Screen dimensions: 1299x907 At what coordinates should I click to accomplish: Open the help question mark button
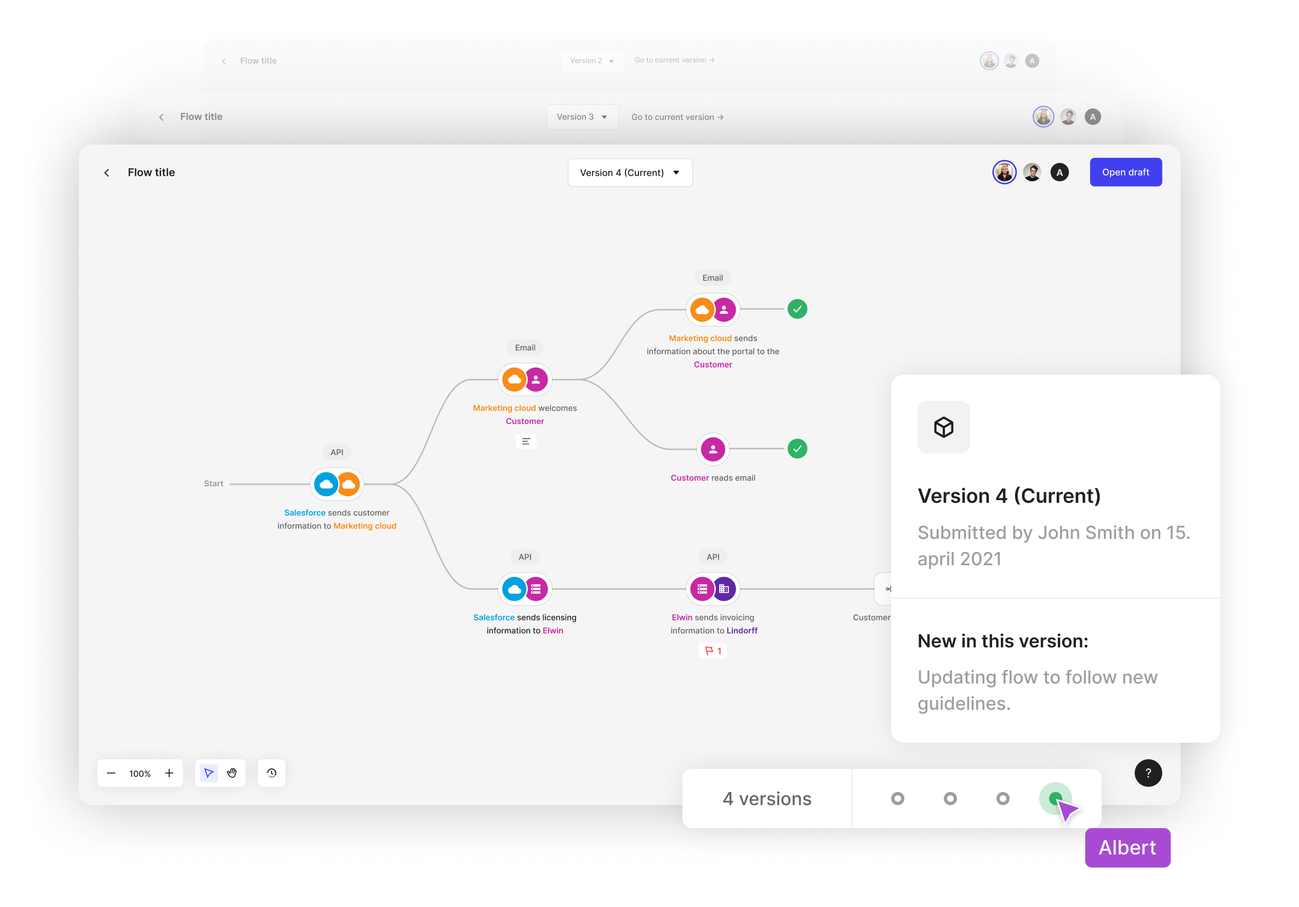coord(1148,773)
